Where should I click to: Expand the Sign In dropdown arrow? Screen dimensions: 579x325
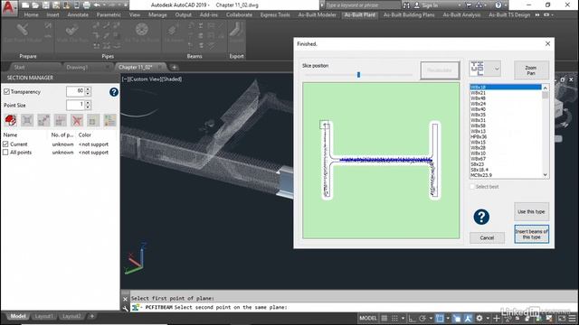459,5
